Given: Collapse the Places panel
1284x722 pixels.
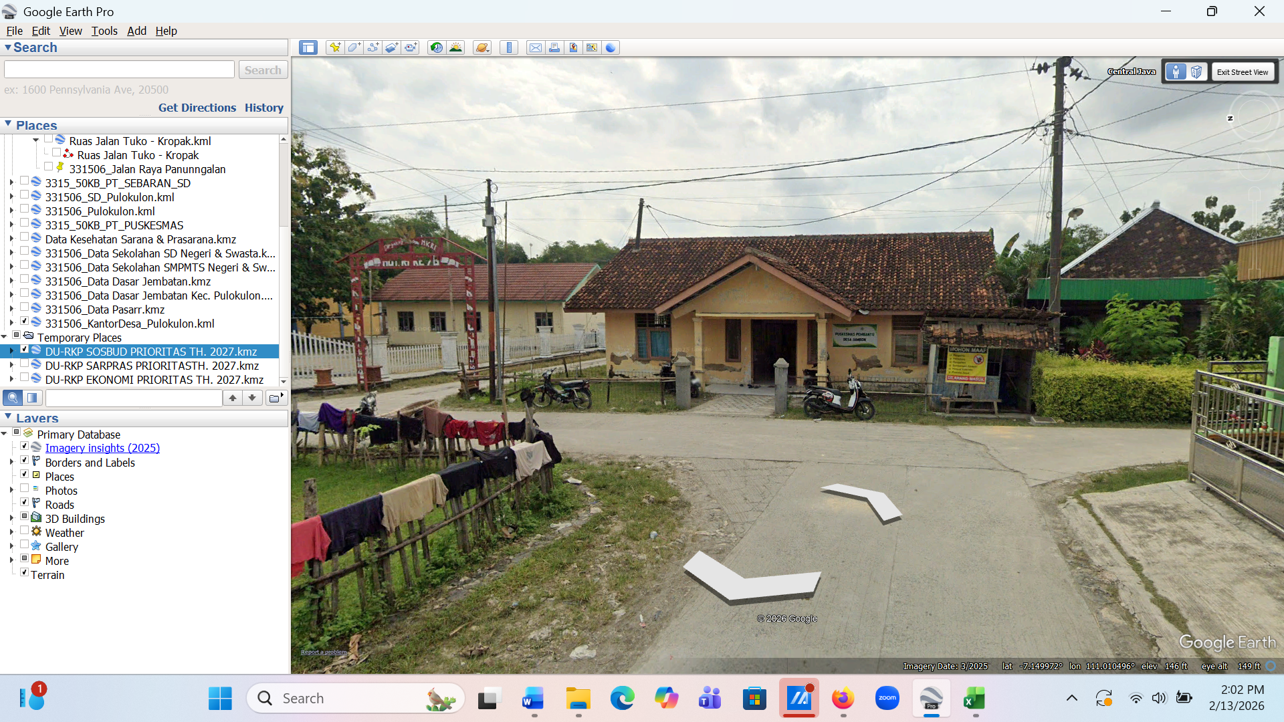Looking at the screenshot, I should (x=8, y=124).
